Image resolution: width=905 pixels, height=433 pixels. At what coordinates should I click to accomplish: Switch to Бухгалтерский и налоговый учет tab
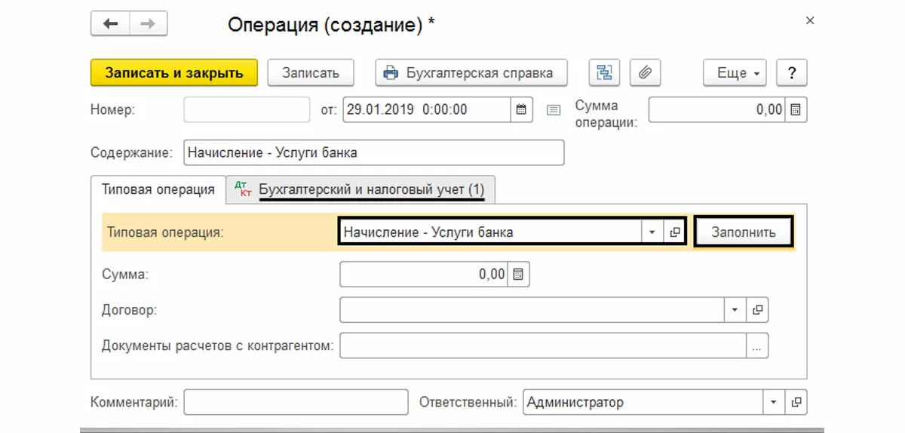[x=361, y=189]
